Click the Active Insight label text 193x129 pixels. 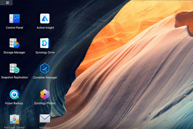(x=45, y=28)
